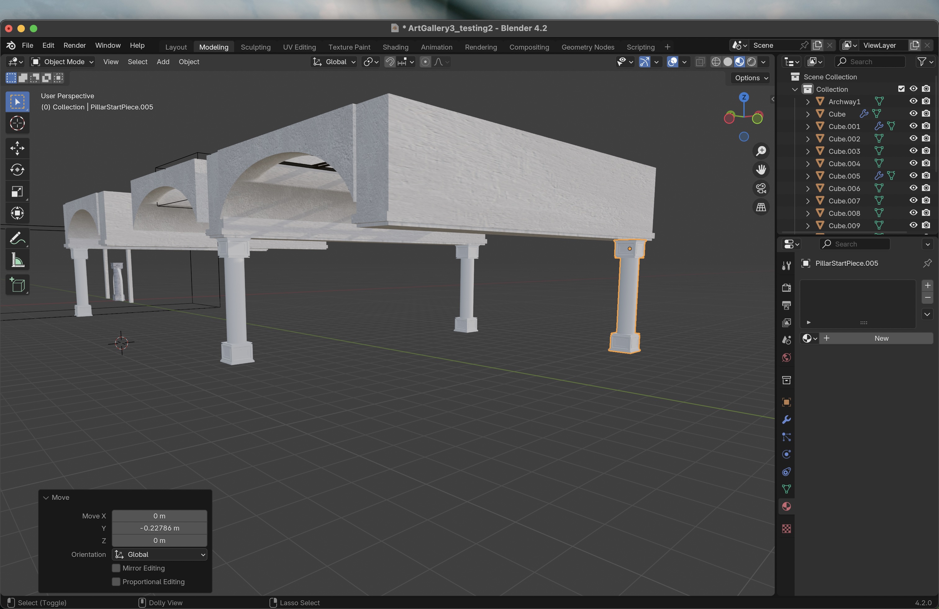Open the Object Data properties tab
The height and width of the screenshot is (609, 939).
pyautogui.click(x=786, y=489)
